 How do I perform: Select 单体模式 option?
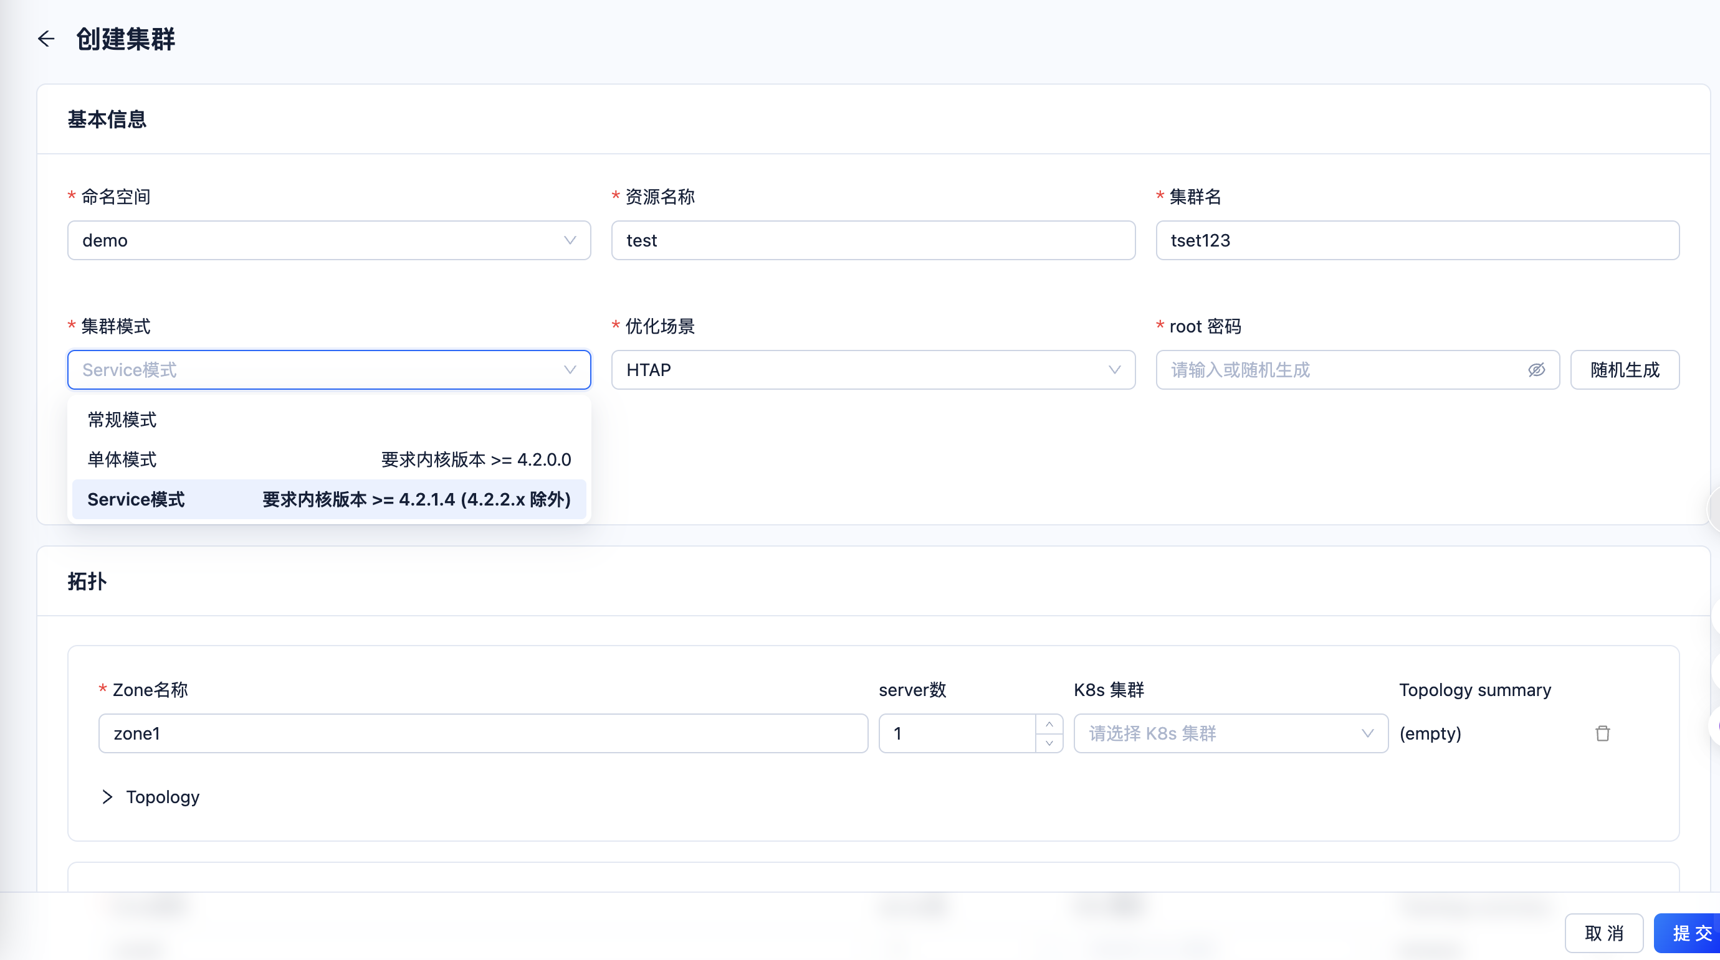[122, 459]
